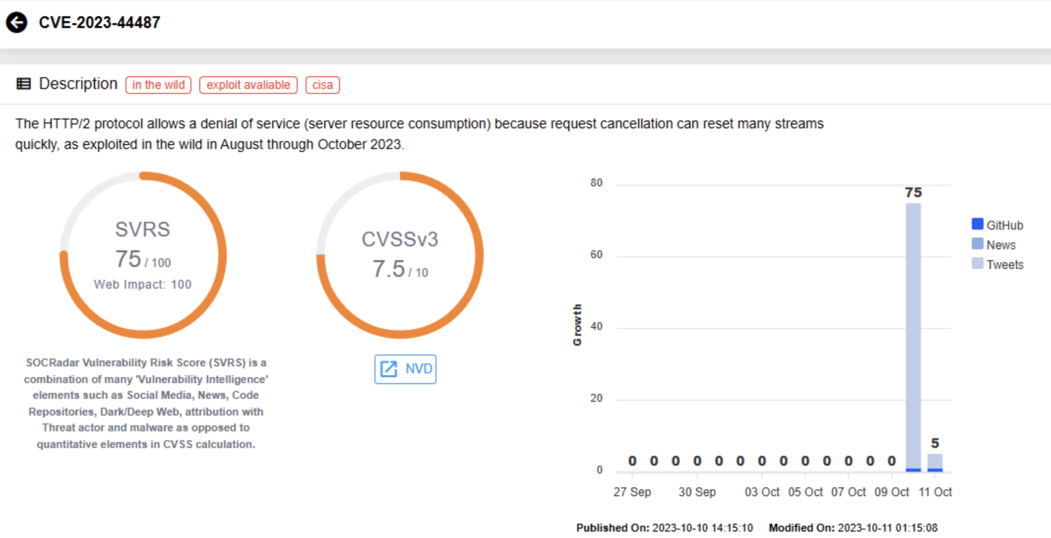Click the 27 Sep axis label

pos(632,492)
